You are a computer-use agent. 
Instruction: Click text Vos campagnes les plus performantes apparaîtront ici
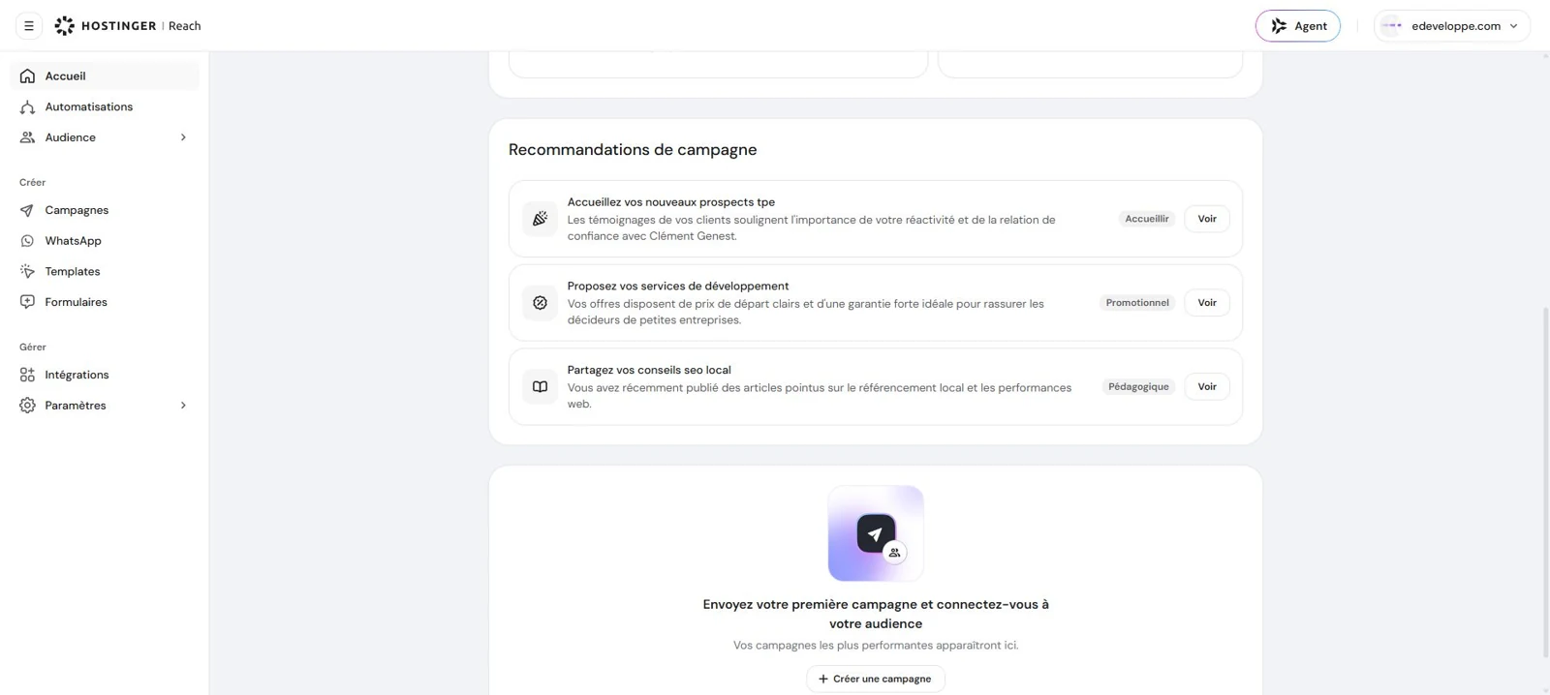(x=876, y=645)
